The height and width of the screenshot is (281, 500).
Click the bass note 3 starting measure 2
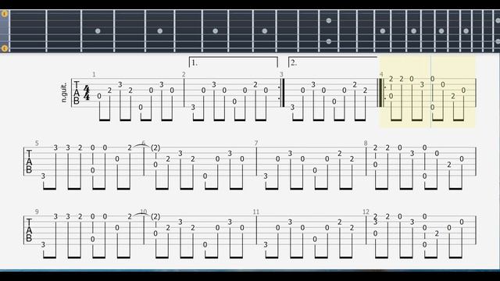(193, 108)
